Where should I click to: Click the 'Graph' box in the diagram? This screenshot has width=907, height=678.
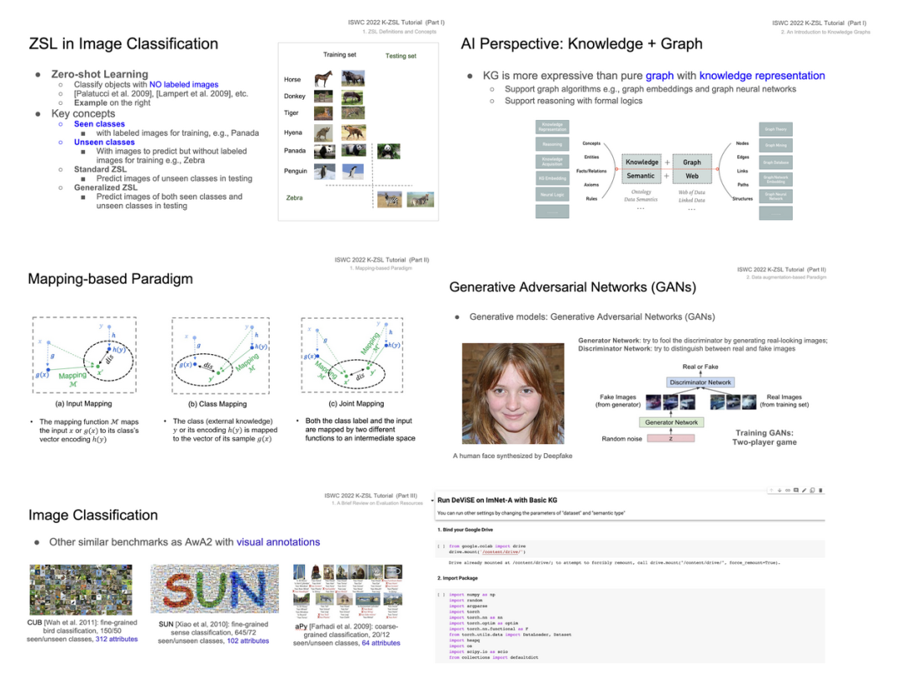692,163
